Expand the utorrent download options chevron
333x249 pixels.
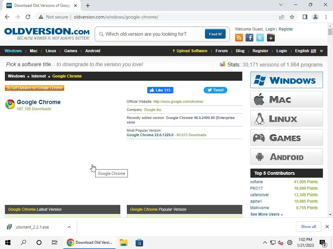point(69,227)
